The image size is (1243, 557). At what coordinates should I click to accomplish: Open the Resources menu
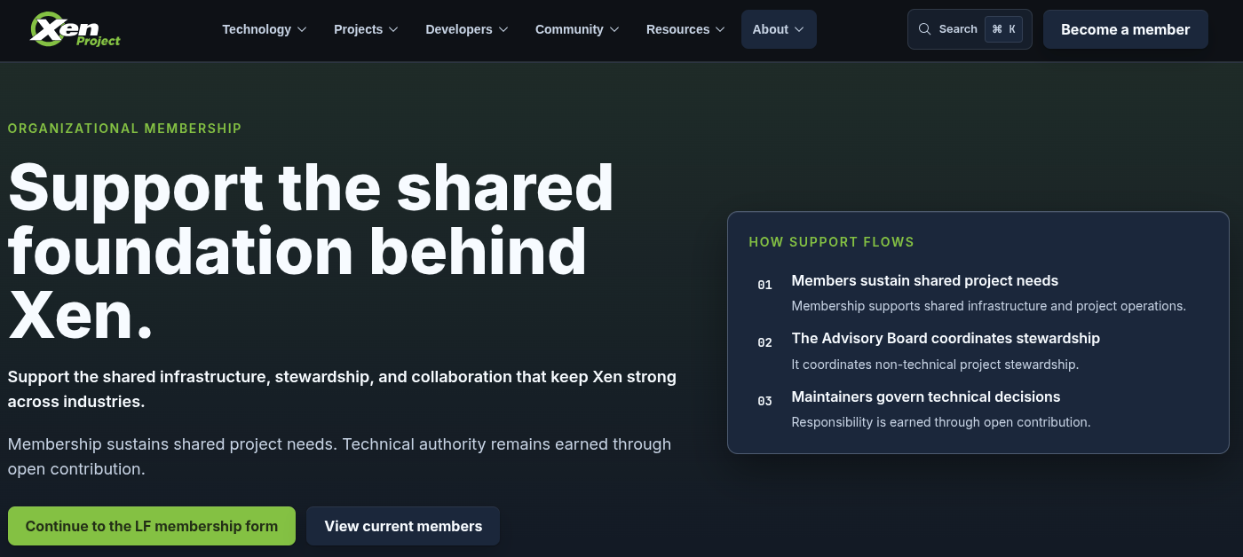click(x=685, y=29)
